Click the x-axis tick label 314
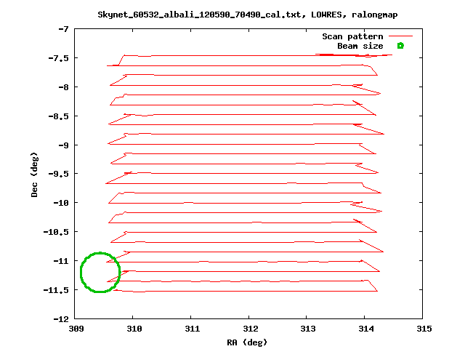The image size is (465, 349). click(366, 329)
